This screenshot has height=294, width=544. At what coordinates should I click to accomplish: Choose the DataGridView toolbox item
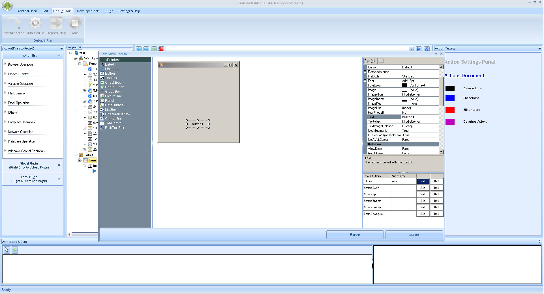click(x=115, y=105)
